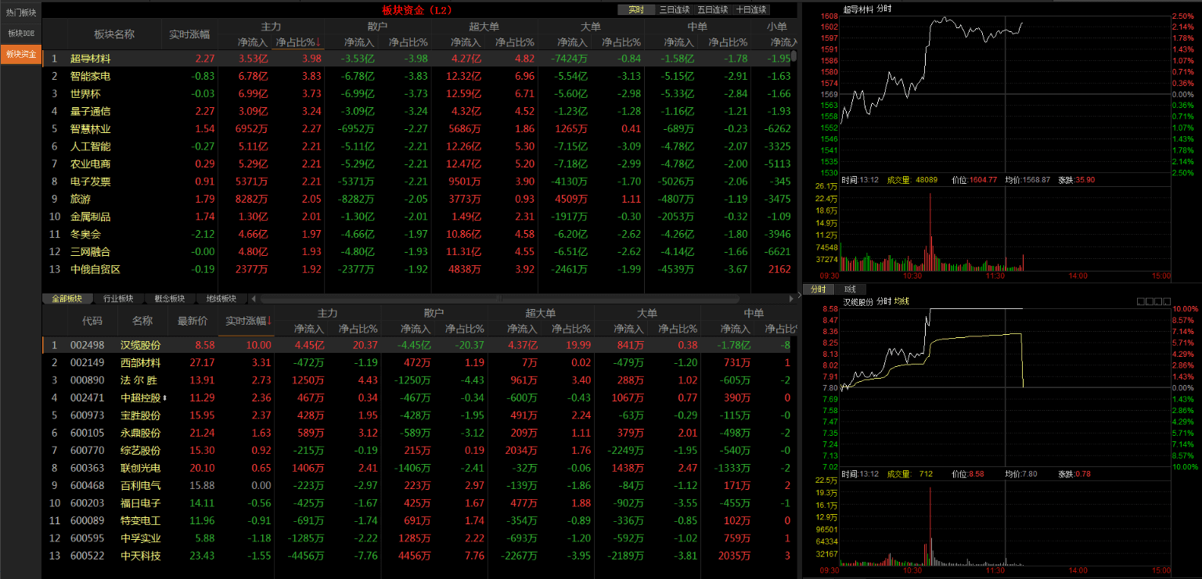Click the 散户 group header in stock table
The height and width of the screenshot is (579, 1202).
click(434, 313)
